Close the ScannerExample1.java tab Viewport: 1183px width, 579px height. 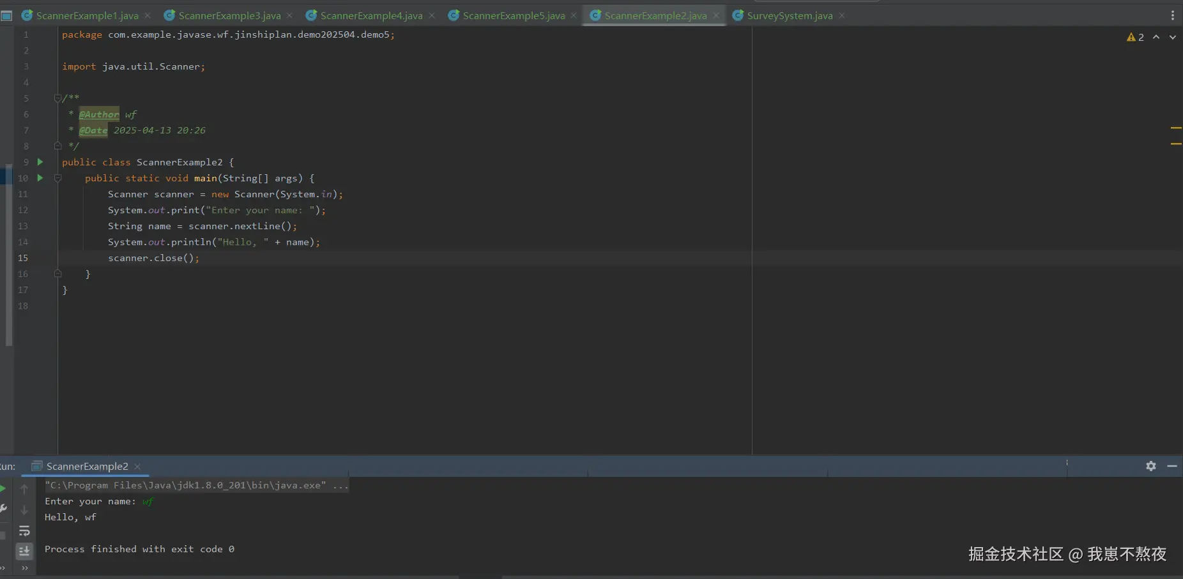(x=148, y=15)
